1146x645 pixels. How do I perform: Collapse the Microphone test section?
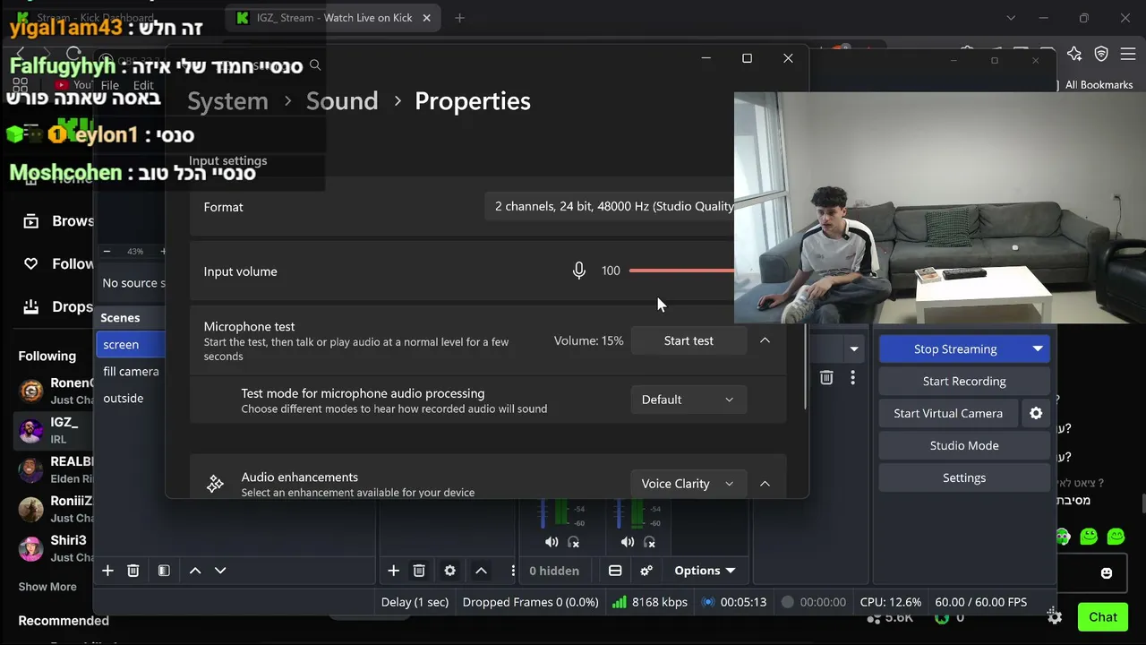click(x=765, y=340)
